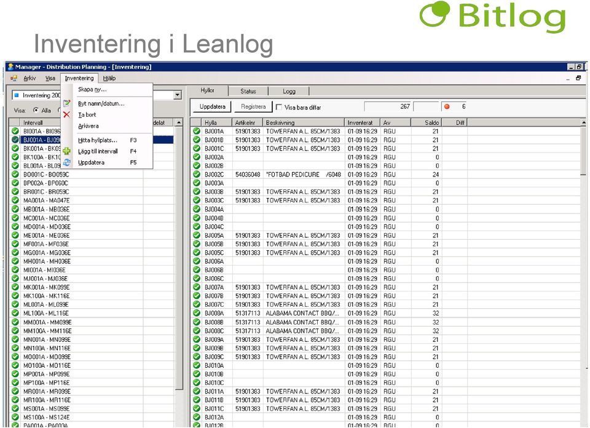The image size is (590, 428).
Task: Click the green check icon for shelf BJ001C
Action: click(197, 148)
